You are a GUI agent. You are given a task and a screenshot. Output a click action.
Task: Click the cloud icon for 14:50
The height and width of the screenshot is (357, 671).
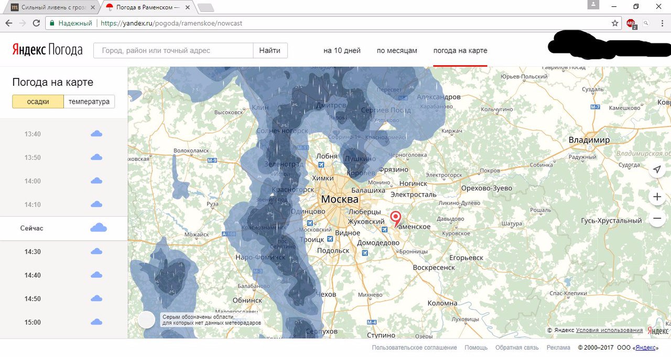tap(96, 298)
